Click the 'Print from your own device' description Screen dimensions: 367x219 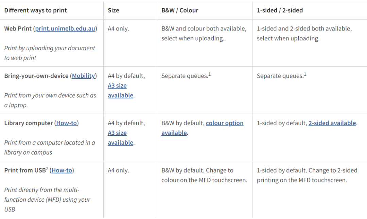coord(50,100)
